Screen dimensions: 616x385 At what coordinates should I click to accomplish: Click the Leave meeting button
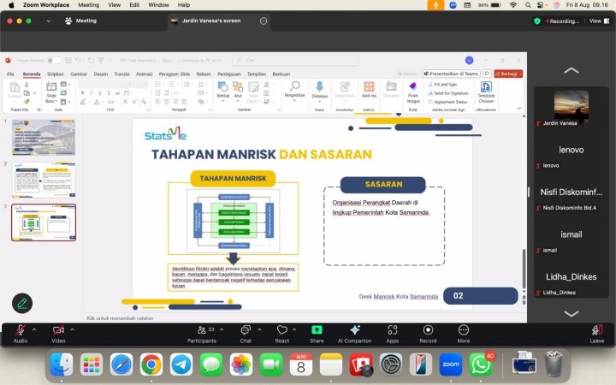coord(597,334)
